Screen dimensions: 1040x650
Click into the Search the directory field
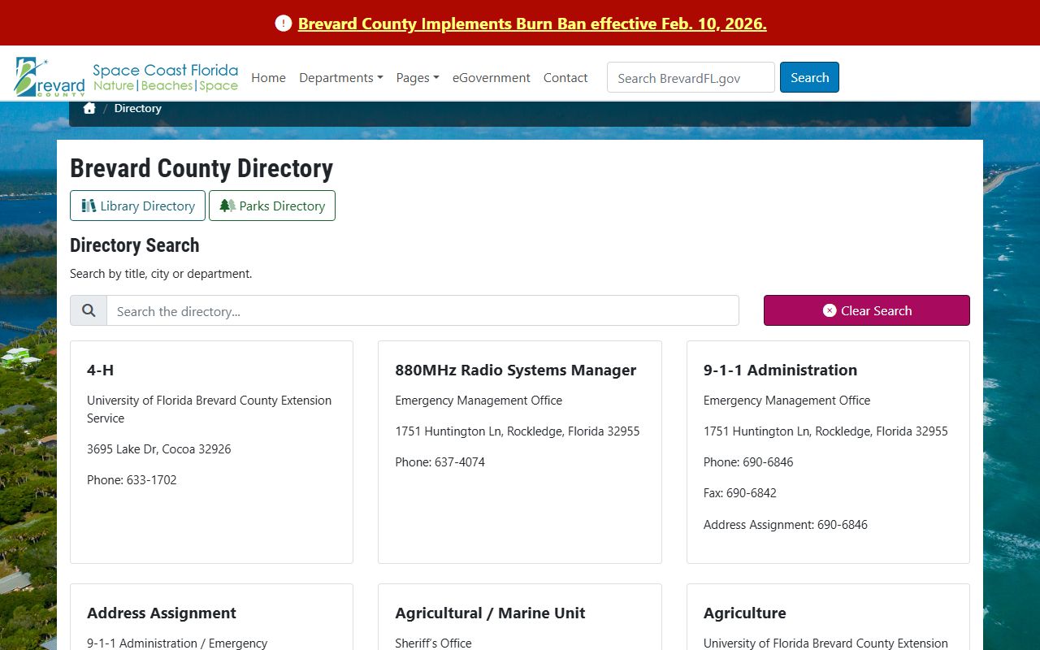[422, 310]
